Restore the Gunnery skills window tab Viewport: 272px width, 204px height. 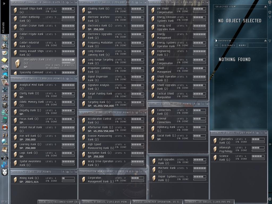(x=209, y=202)
